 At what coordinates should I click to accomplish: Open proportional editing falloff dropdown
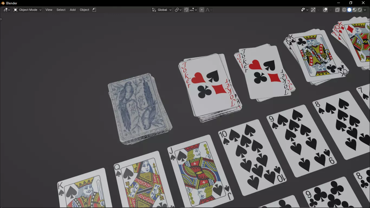209,10
